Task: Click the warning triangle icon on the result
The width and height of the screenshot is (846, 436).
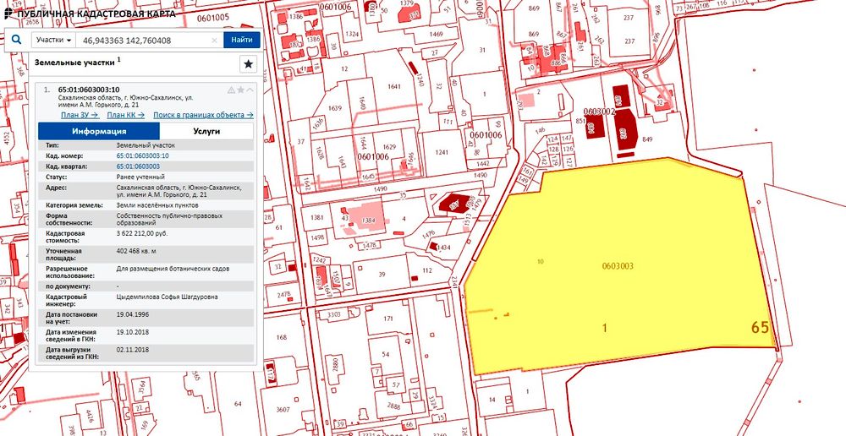Action: tap(231, 90)
